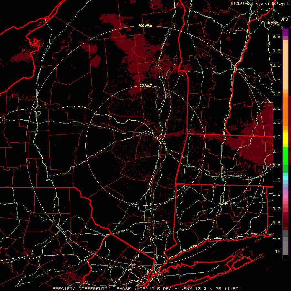Click the 9.0 value on the color scale
This screenshot has width=291, height=291.
pos(276,51)
